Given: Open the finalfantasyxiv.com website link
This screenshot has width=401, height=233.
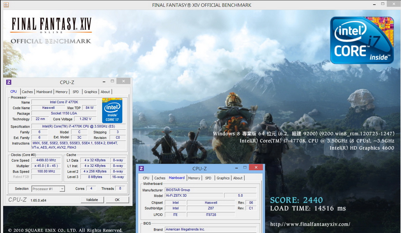Looking at the screenshot, I should point(310,224).
